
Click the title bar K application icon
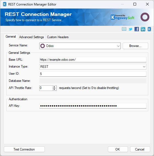[5, 4]
